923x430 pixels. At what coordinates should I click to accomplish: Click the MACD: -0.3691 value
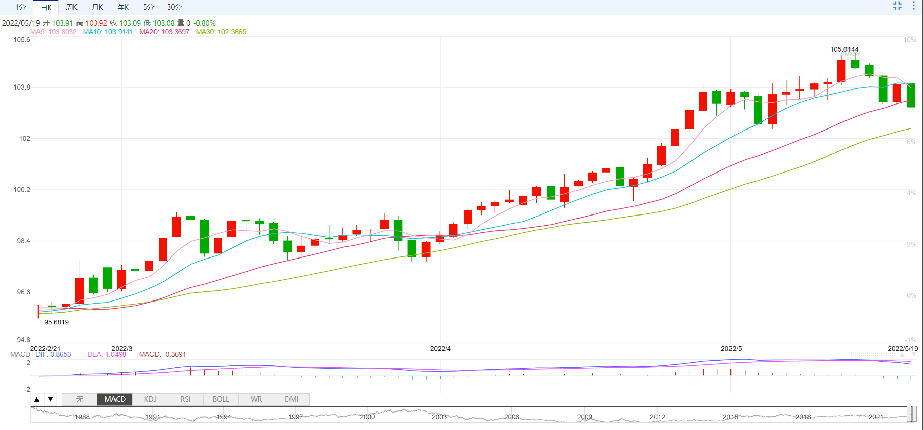coord(163,354)
